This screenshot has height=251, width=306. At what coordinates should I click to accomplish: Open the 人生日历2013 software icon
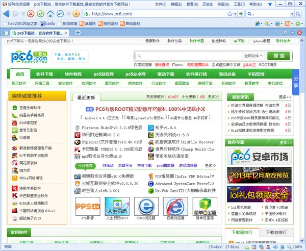coord(117,206)
